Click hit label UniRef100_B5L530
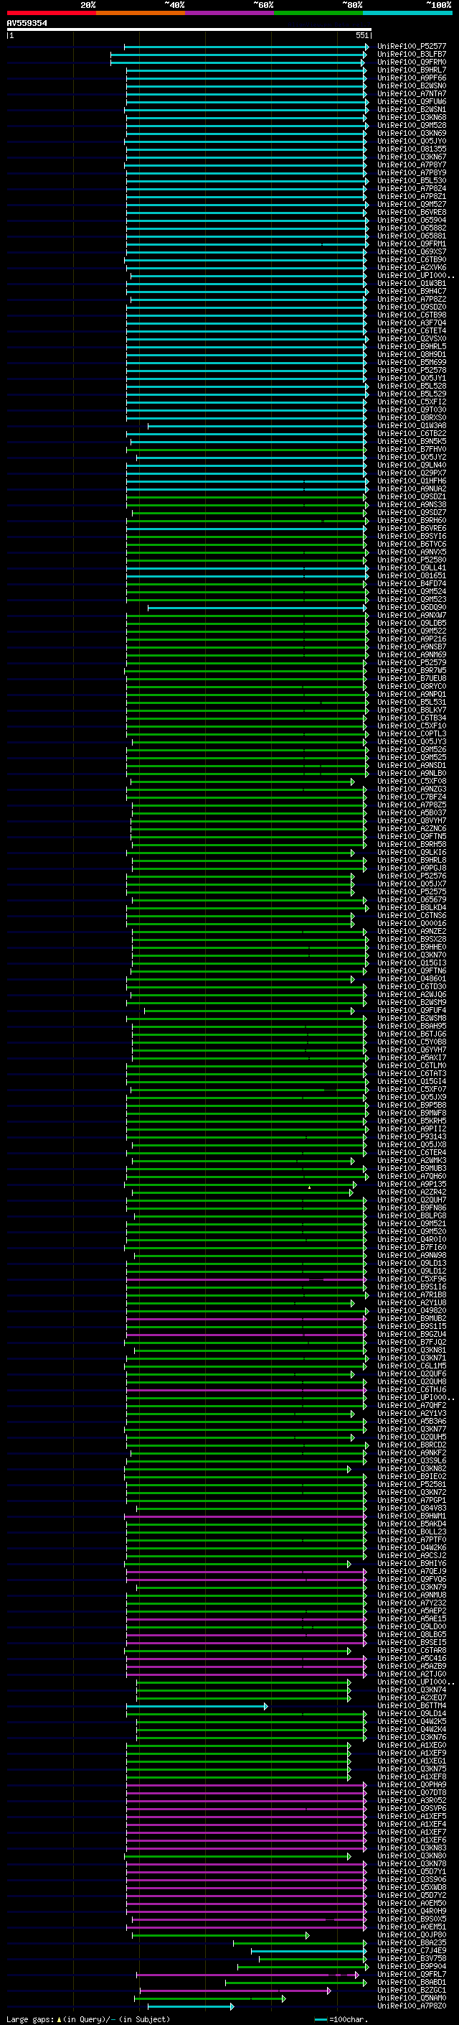Screen dimensions: 459x2025 tap(412, 181)
